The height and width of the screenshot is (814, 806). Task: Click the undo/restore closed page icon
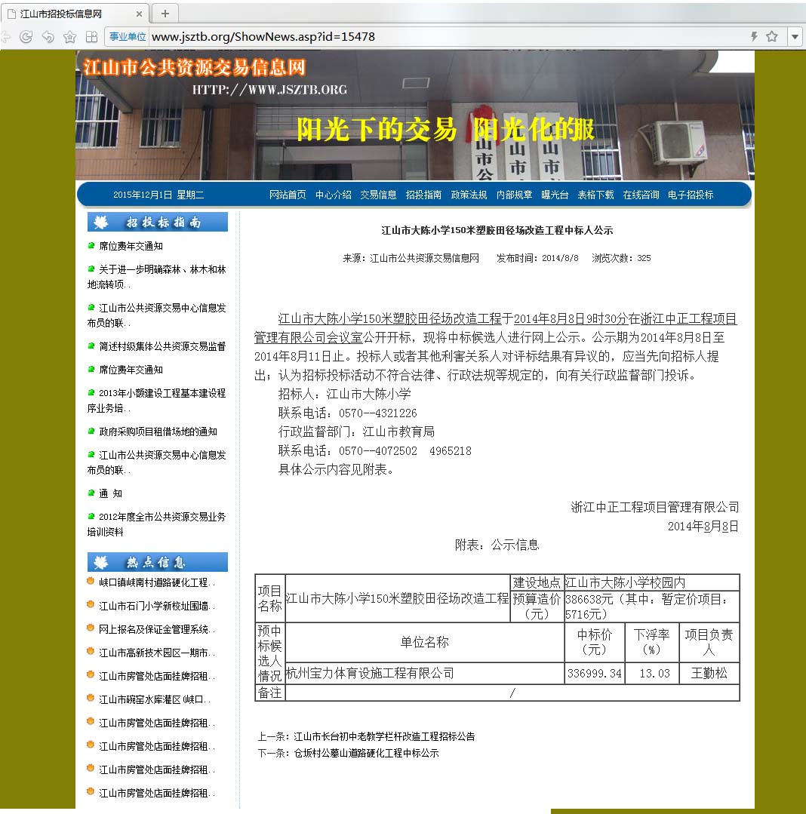(48, 36)
